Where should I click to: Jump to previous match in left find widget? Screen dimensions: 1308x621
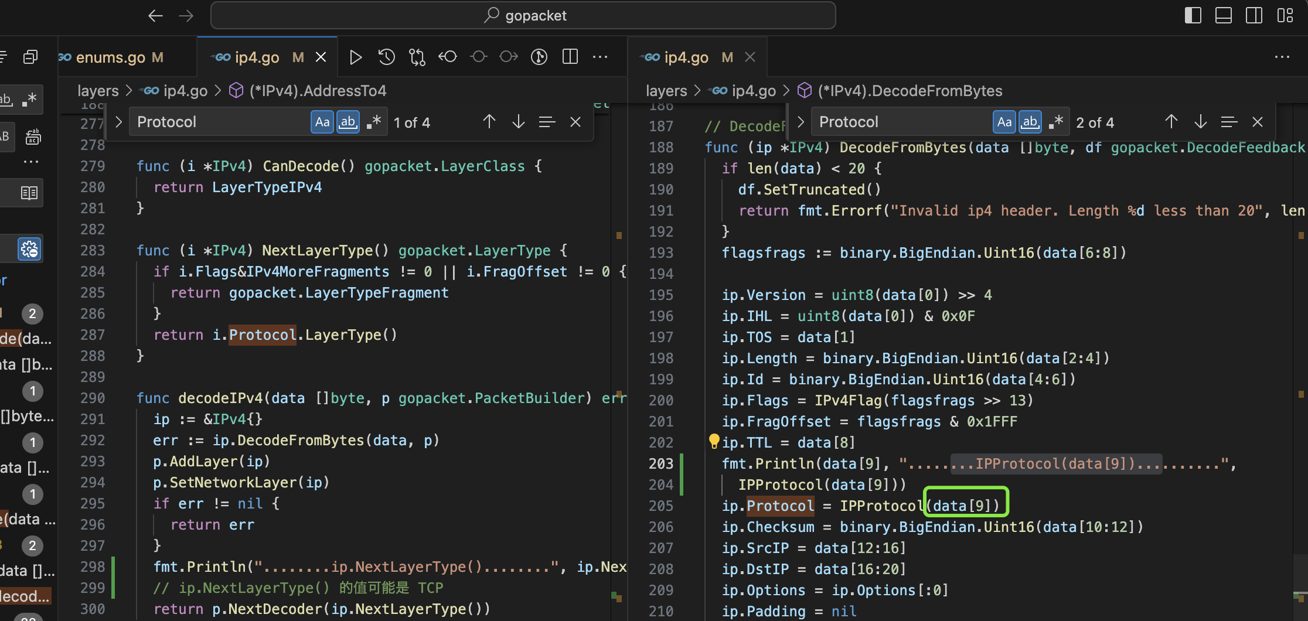pos(489,122)
